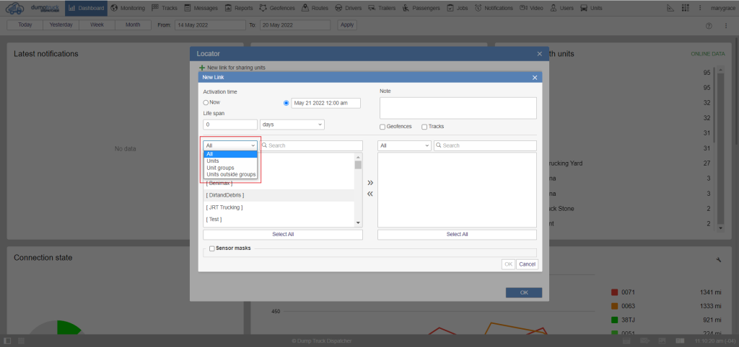Click the activation date and time field
739x347 pixels.
325,103
